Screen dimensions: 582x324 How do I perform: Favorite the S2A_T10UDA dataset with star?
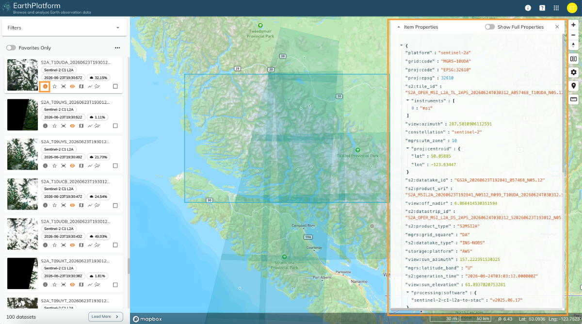pos(54,86)
